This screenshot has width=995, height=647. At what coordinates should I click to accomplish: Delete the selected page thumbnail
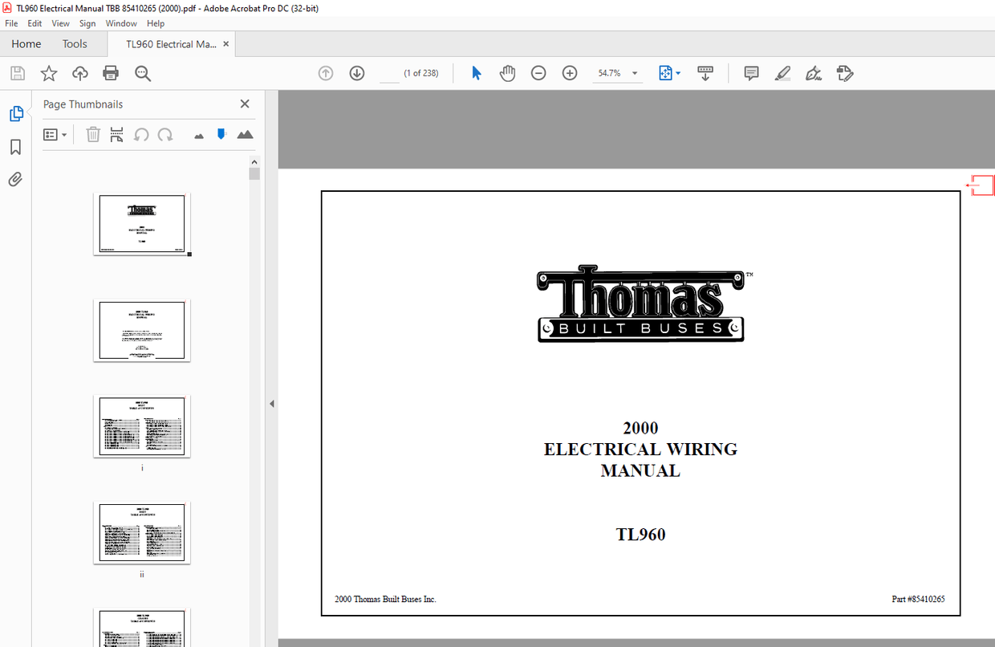pos(93,134)
